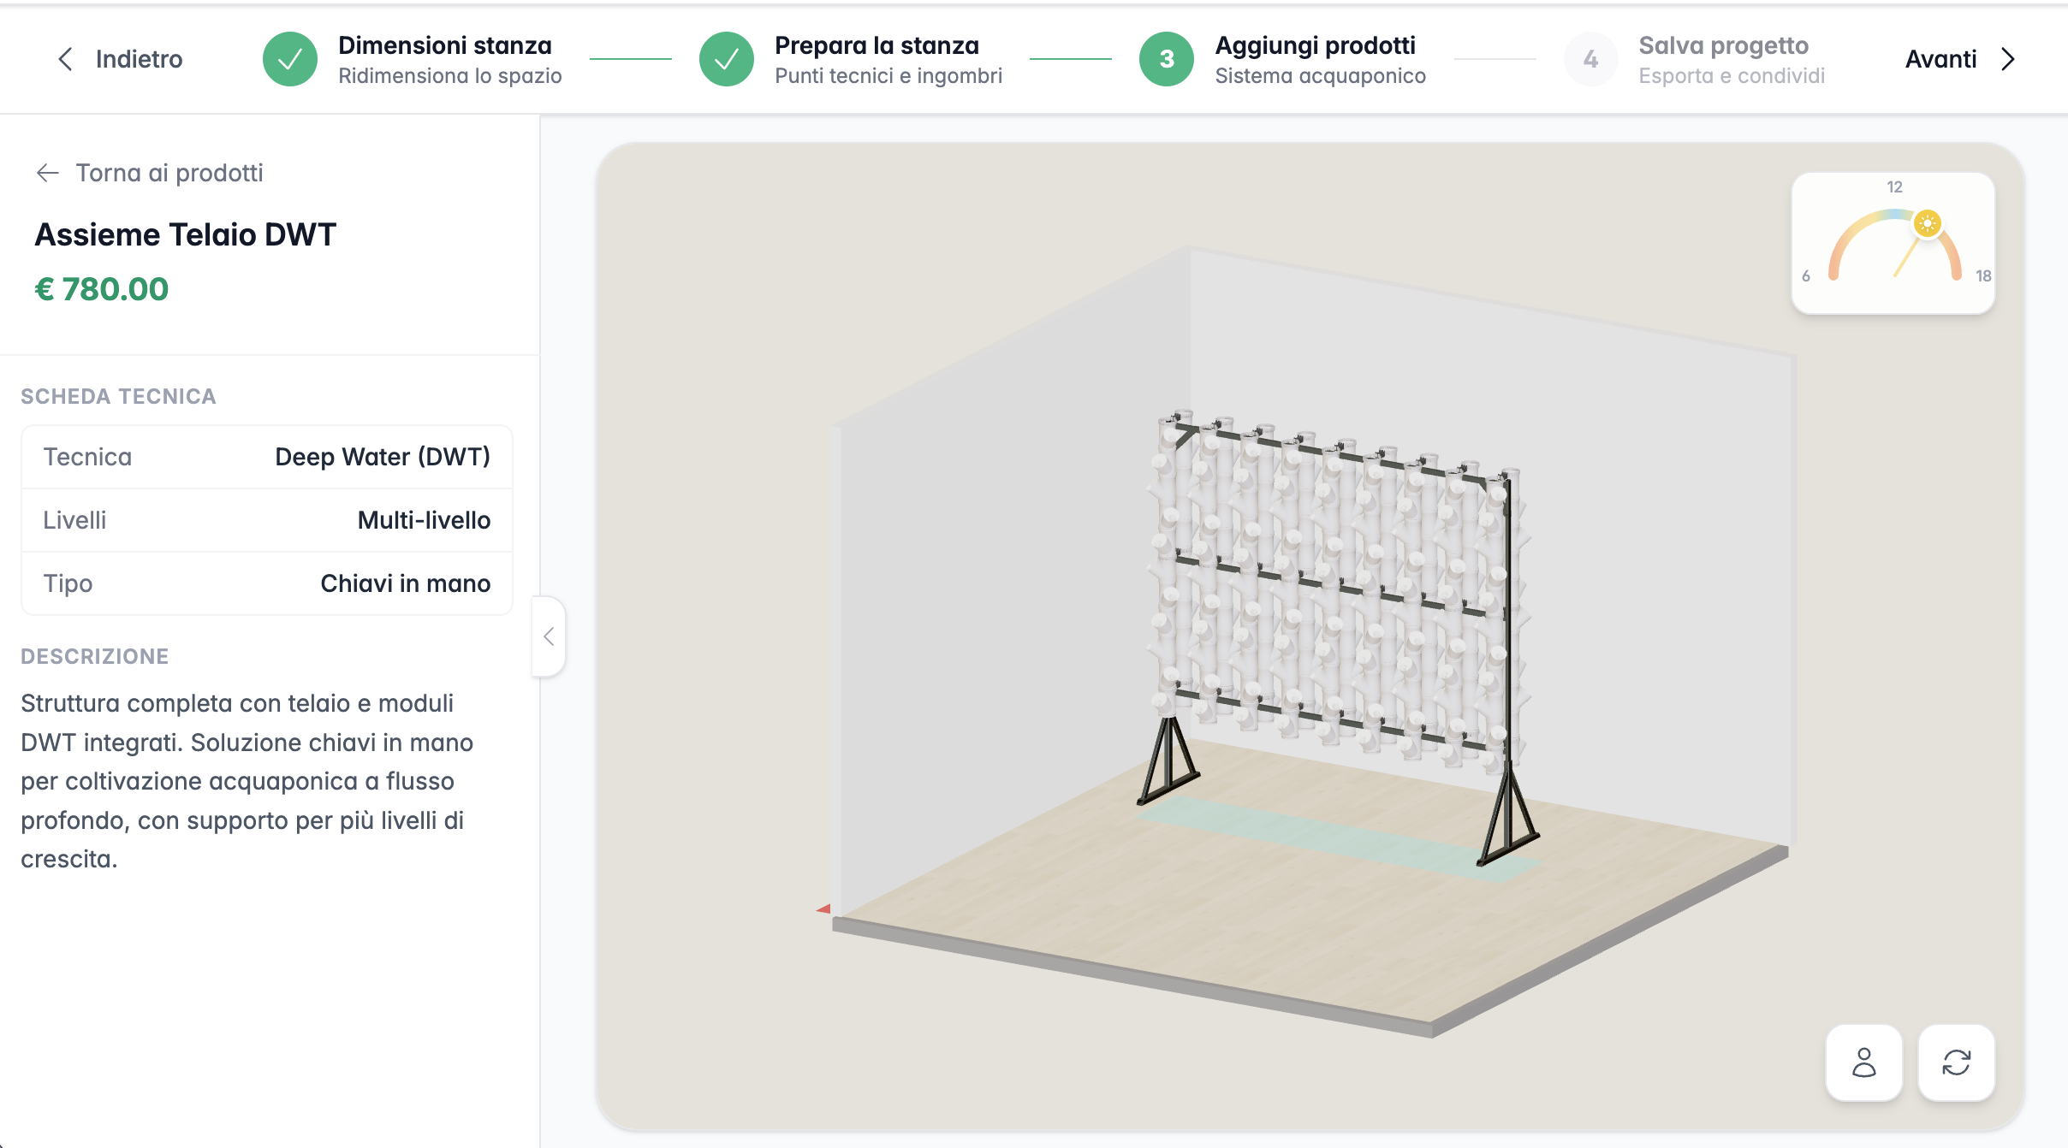Collapse the left product details panel
The height and width of the screenshot is (1148, 2068).
tap(549, 636)
